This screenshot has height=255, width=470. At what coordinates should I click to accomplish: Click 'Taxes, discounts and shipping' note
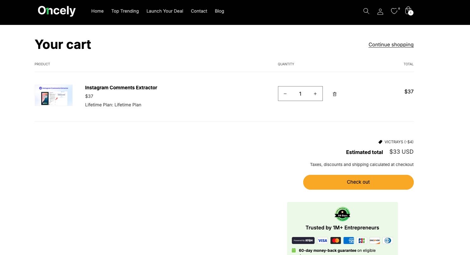point(362,165)
